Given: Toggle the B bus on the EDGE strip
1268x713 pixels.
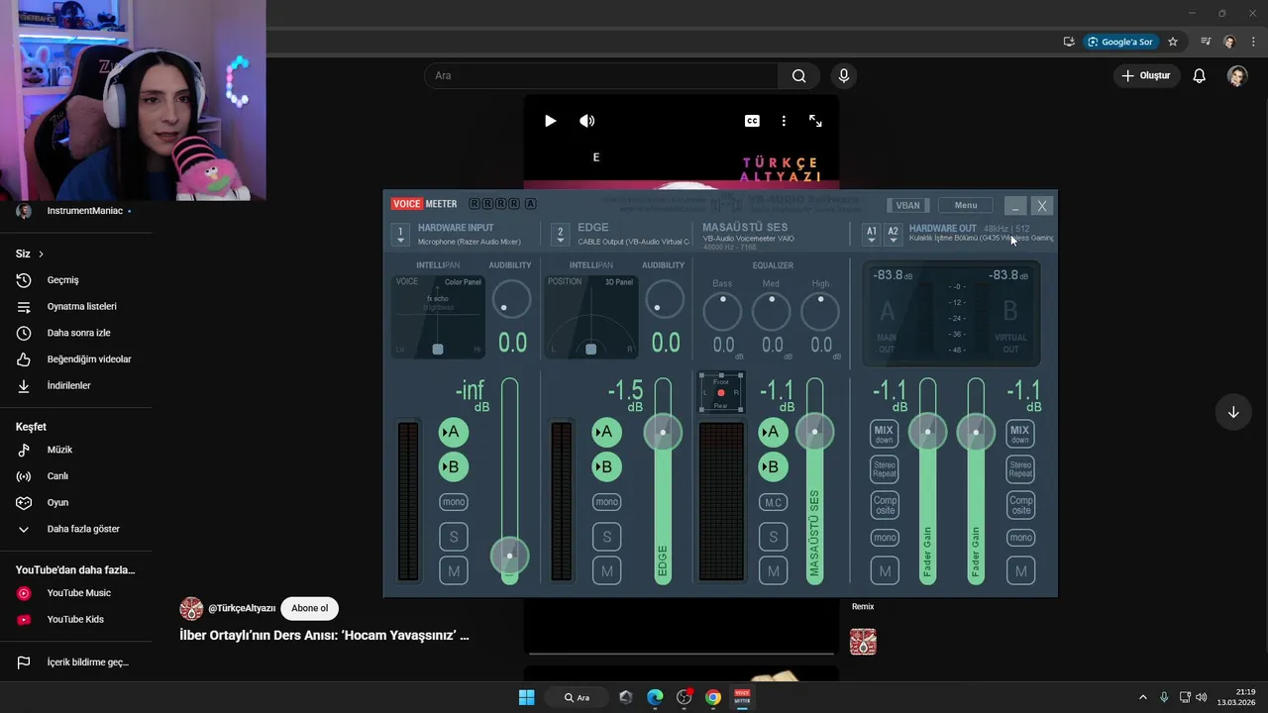Looking at the screenshot, I should tap(606, 467).
